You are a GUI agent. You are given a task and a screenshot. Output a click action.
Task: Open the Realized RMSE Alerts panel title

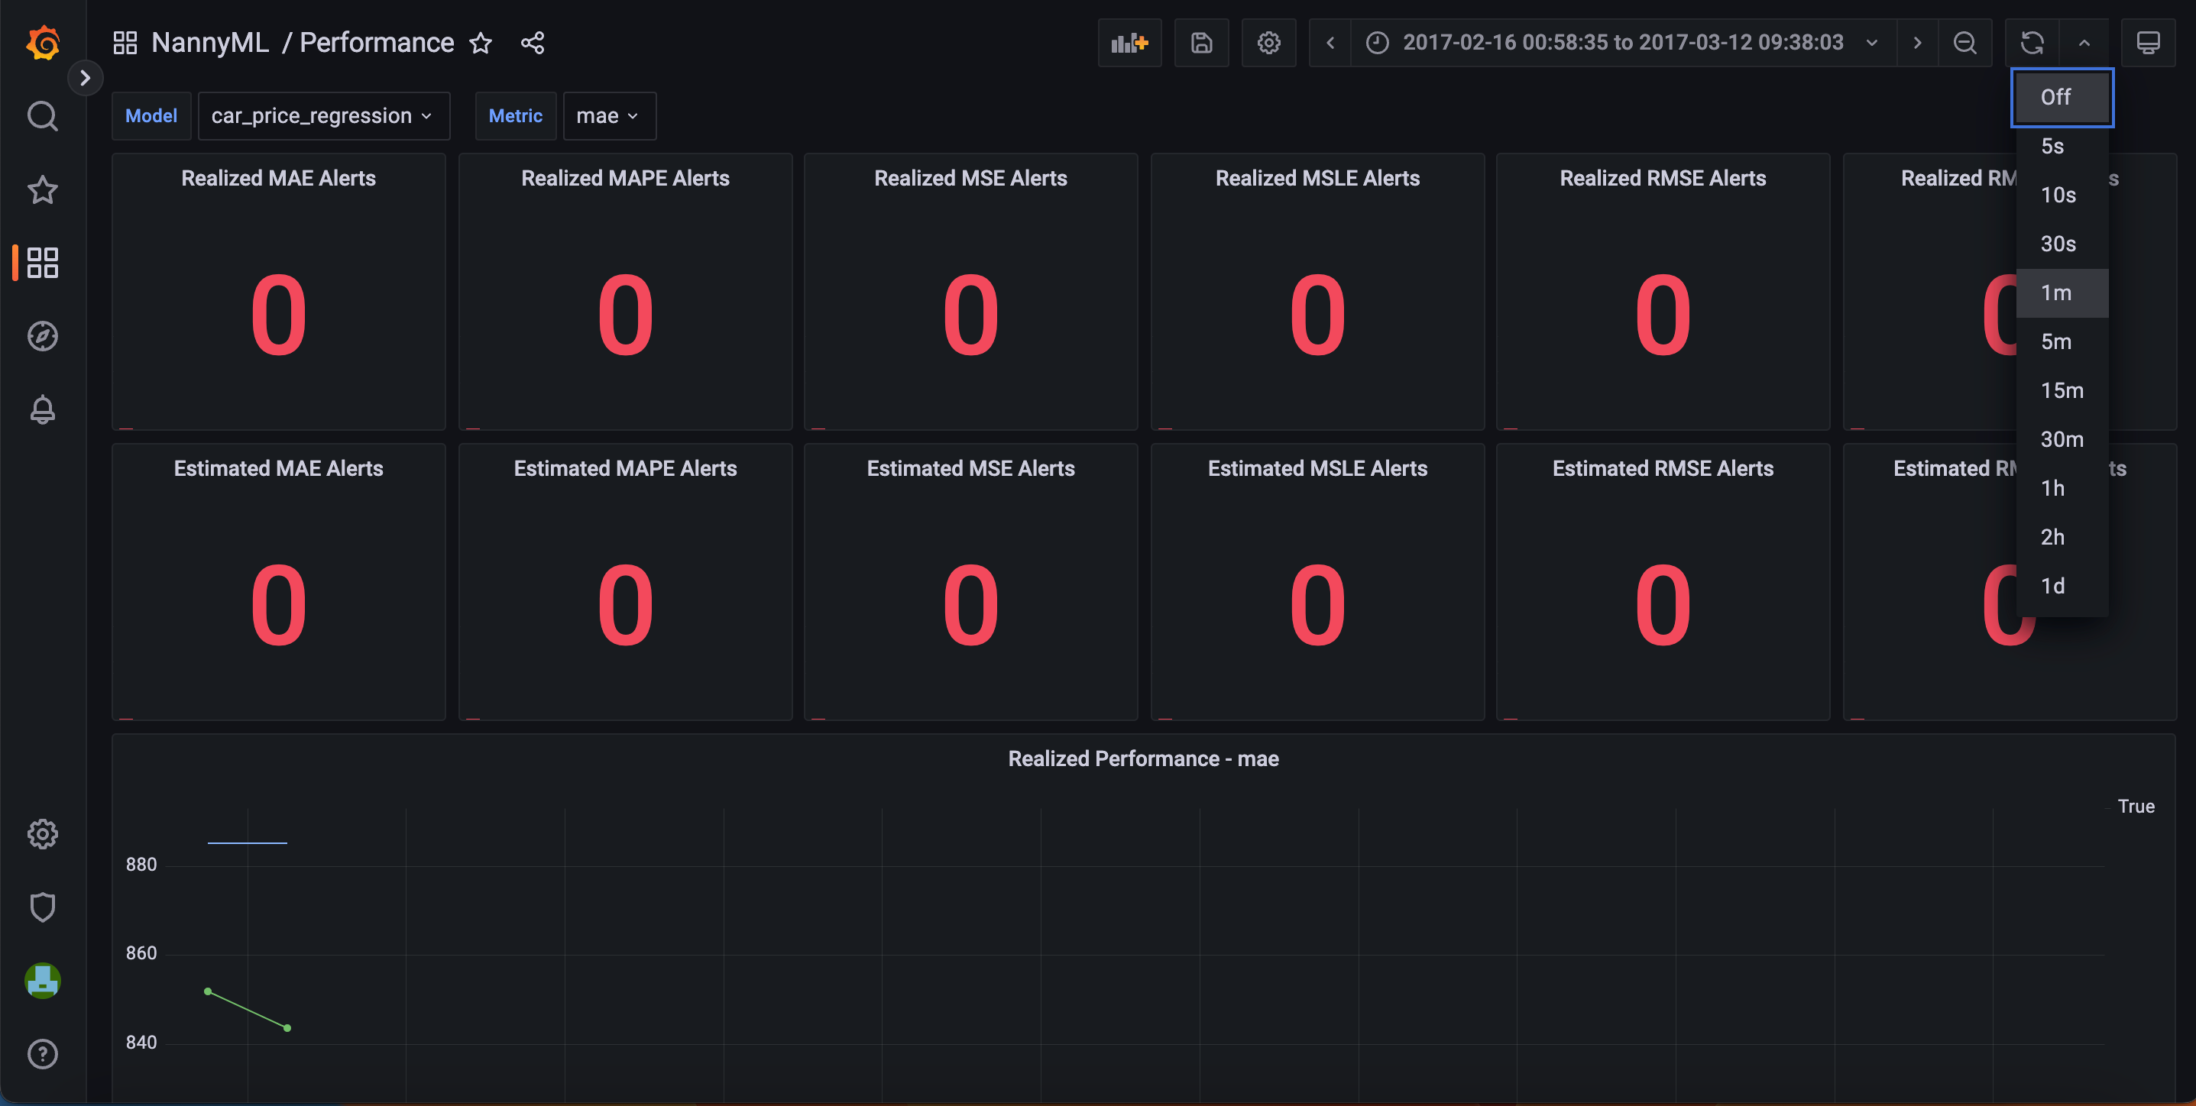tap(1663, 178)
